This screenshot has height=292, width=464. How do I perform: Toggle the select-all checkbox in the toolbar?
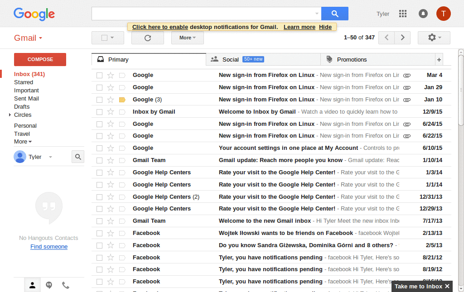[105, 38]
